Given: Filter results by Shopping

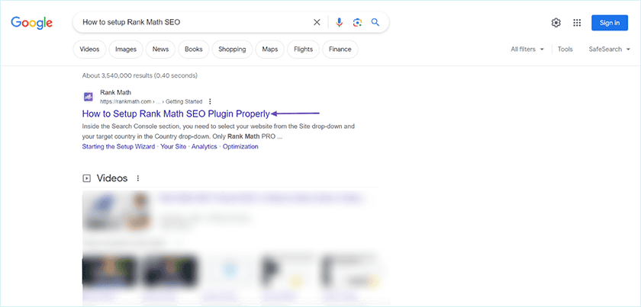Looking at the screenshot, I should point(232,49).
